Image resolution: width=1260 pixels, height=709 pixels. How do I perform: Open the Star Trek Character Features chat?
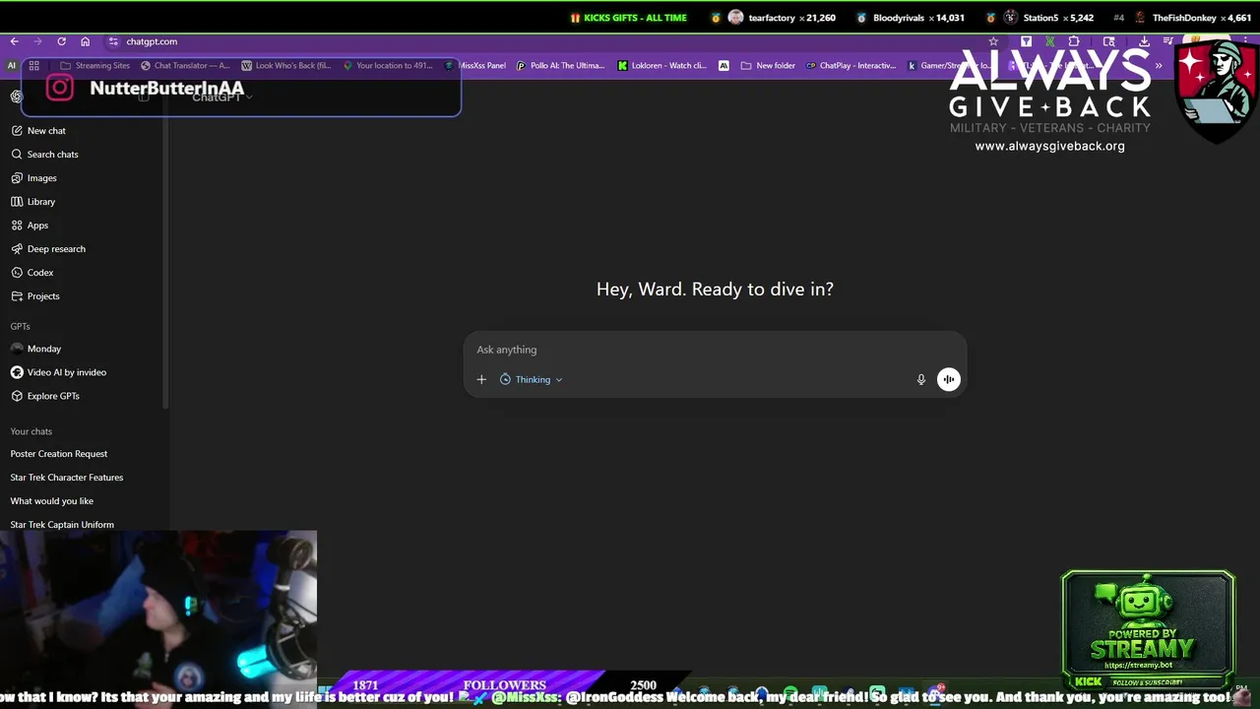(67, 478)
